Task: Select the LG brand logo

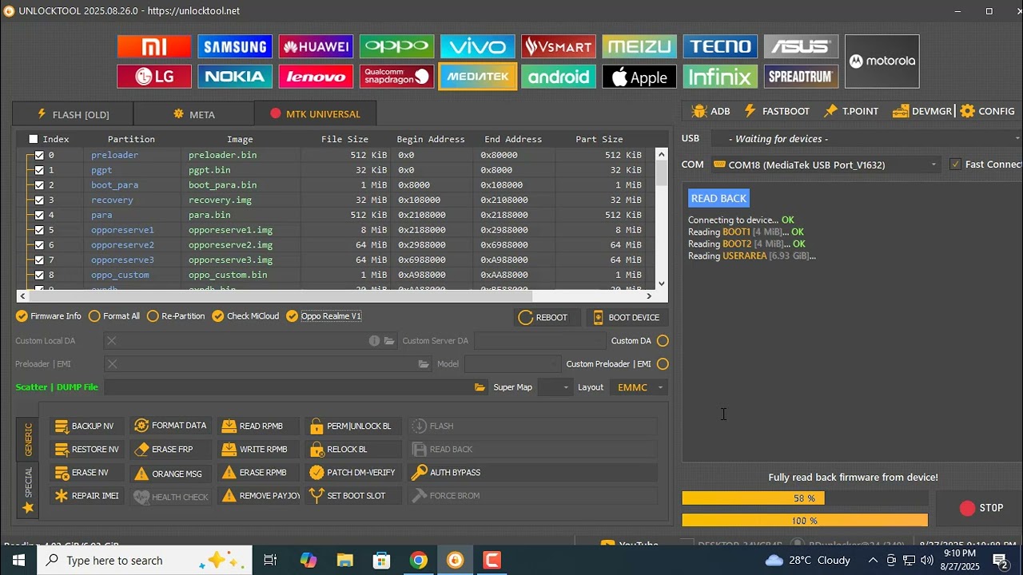Action: click(154, 77)
